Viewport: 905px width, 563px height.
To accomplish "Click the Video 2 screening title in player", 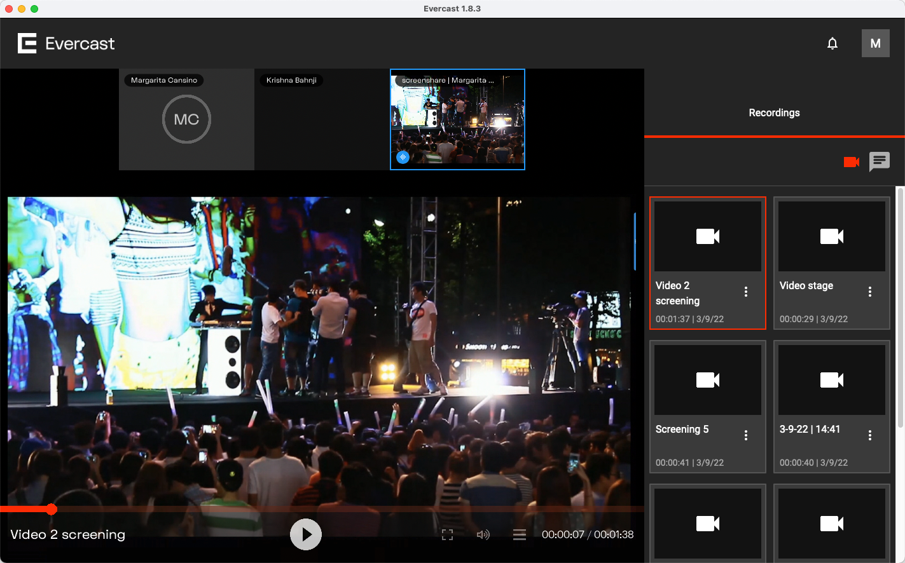I will pos(67,534).
